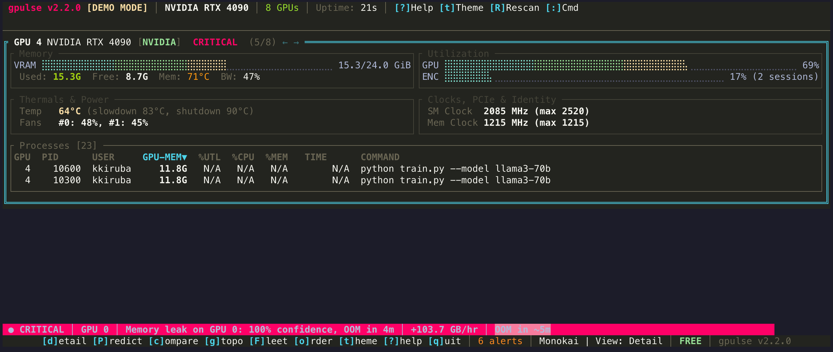The image size is (833, 352).
Task: Toggle the CRITICAL status indicator dot
Action: (11, 329)
